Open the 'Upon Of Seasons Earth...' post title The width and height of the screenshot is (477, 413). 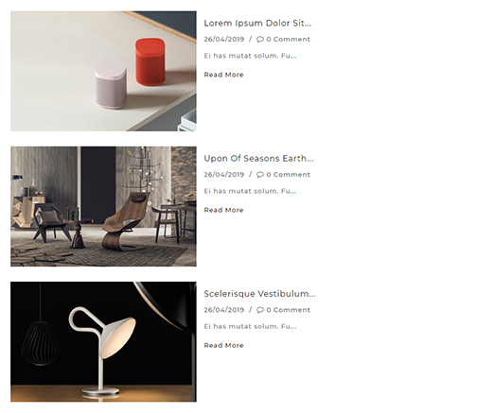258,159
